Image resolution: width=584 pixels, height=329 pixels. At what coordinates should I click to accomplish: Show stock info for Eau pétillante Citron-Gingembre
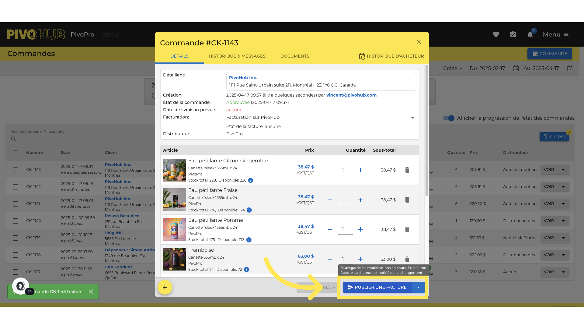tap(251, 180)
